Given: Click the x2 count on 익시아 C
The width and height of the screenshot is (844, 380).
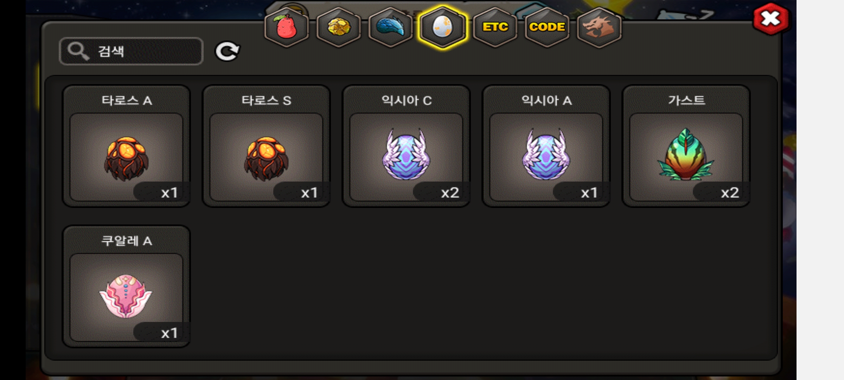Looking at the screenshot, I should pyautogui.click(x=450, y=193).
